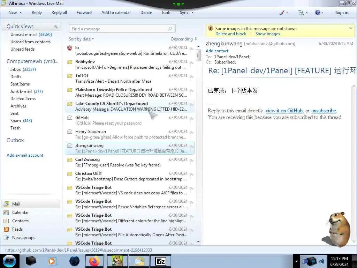
Task: Open view it on GitHub link
Action: point(284,111)
